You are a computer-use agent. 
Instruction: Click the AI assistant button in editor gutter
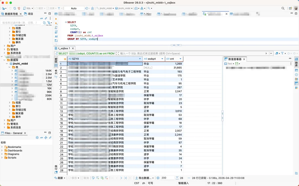56,36
